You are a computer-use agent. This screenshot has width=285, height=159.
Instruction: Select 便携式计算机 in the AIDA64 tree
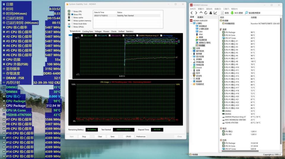point(205,42)
